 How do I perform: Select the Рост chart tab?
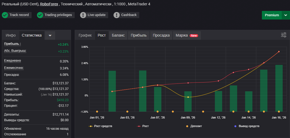(x=102, y=36)
